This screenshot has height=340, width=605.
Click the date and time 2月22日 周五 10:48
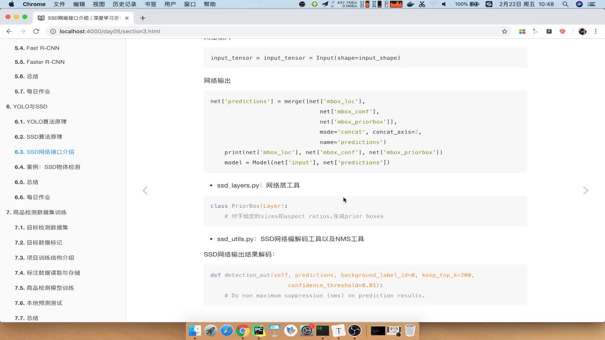tap(526, 4)
